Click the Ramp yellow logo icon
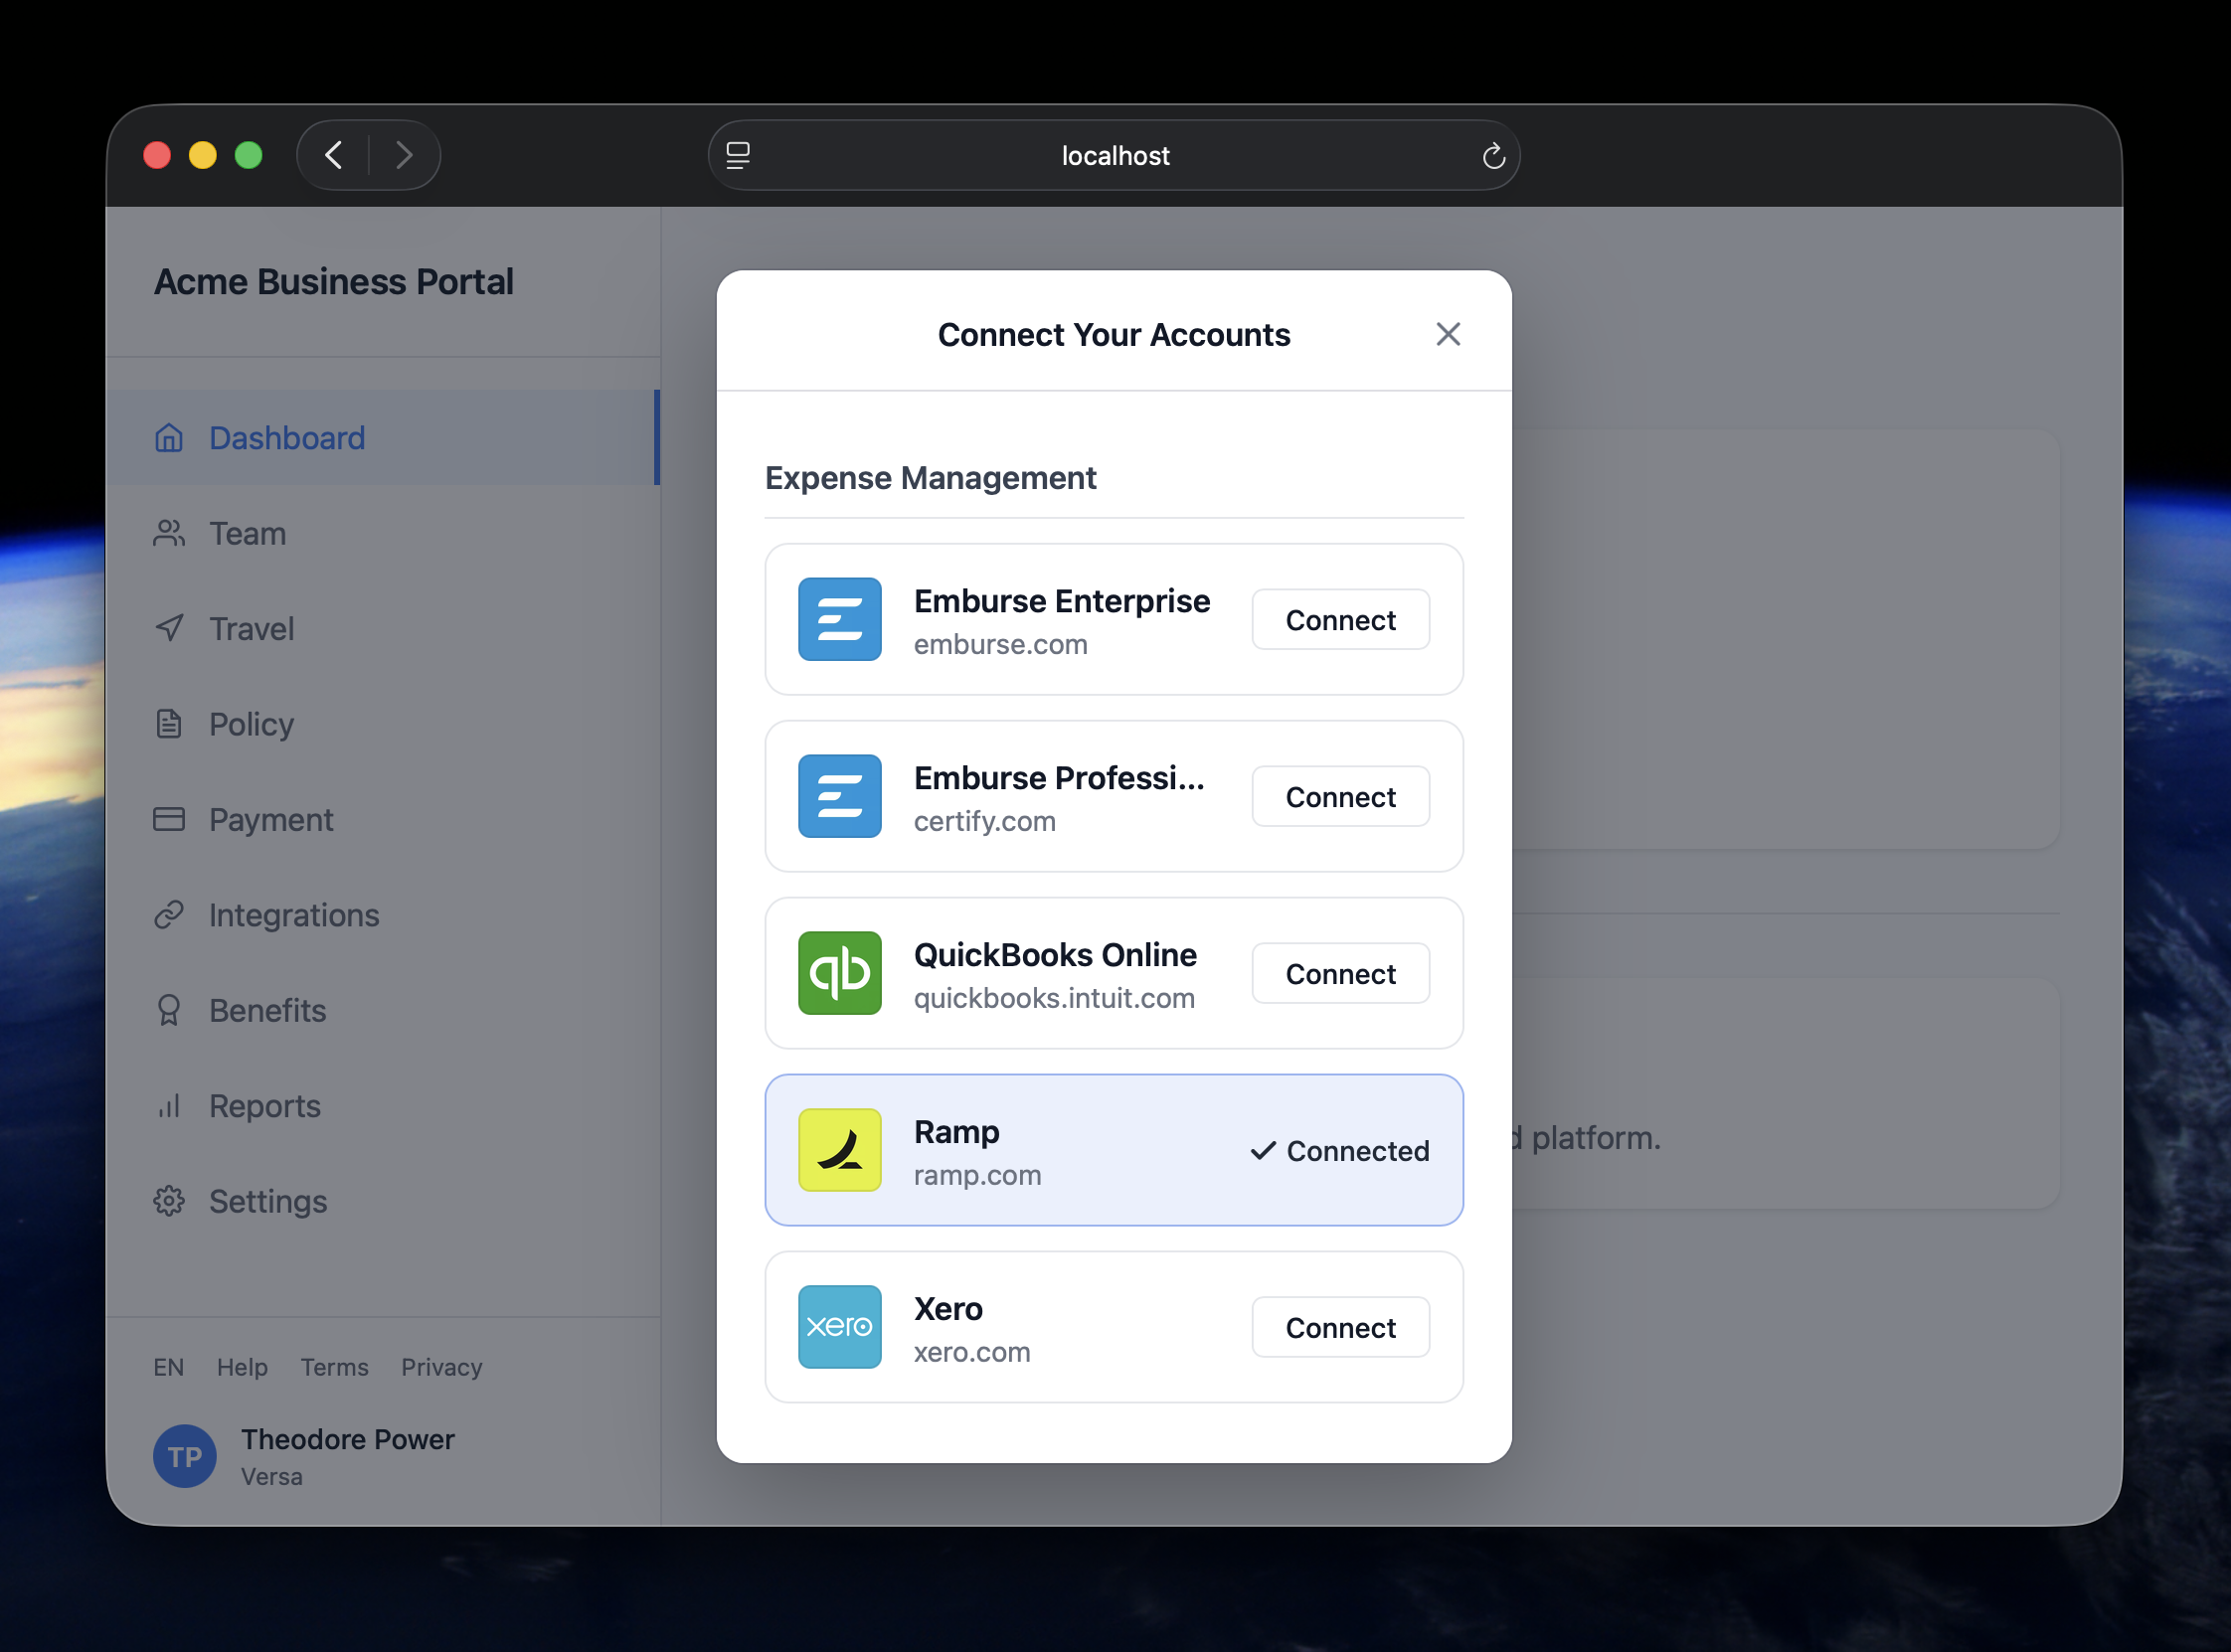The image size is (2231, 1652). coord(839,1150)
